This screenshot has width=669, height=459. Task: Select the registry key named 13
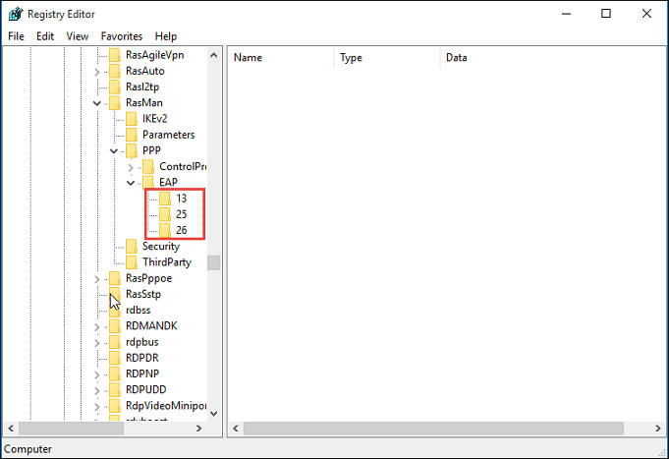tap(182, 199)
